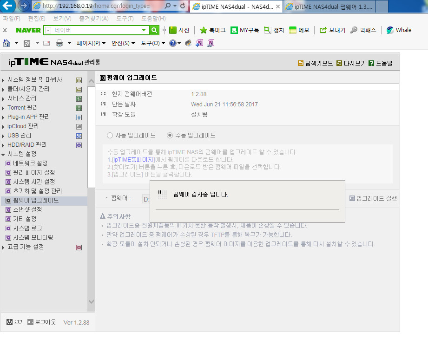Open the 편집(E) menu
The height and width of the screenshot is (339, 428).
37,19
